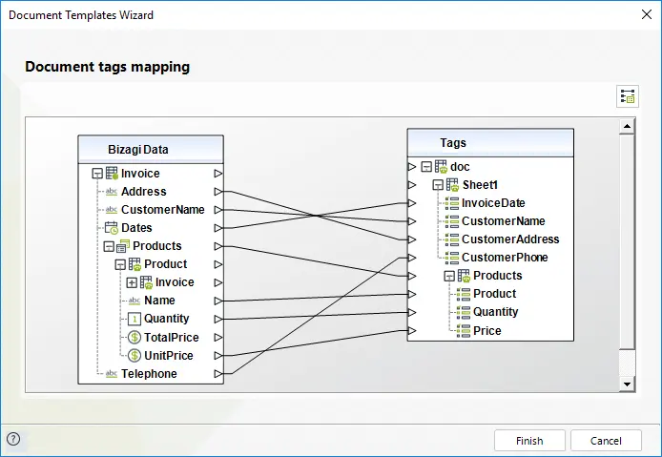Click the output connector arrow of Address
This screenshot has width=662, height=457.
[218, 192]
